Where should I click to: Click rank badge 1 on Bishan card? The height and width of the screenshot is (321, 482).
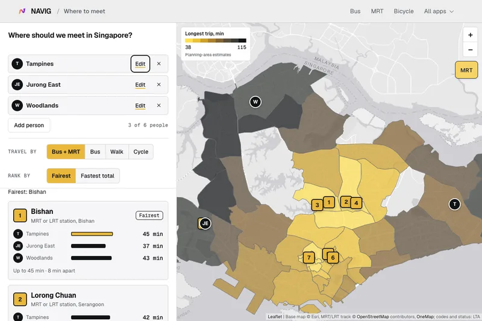click(x=20, y=216)
